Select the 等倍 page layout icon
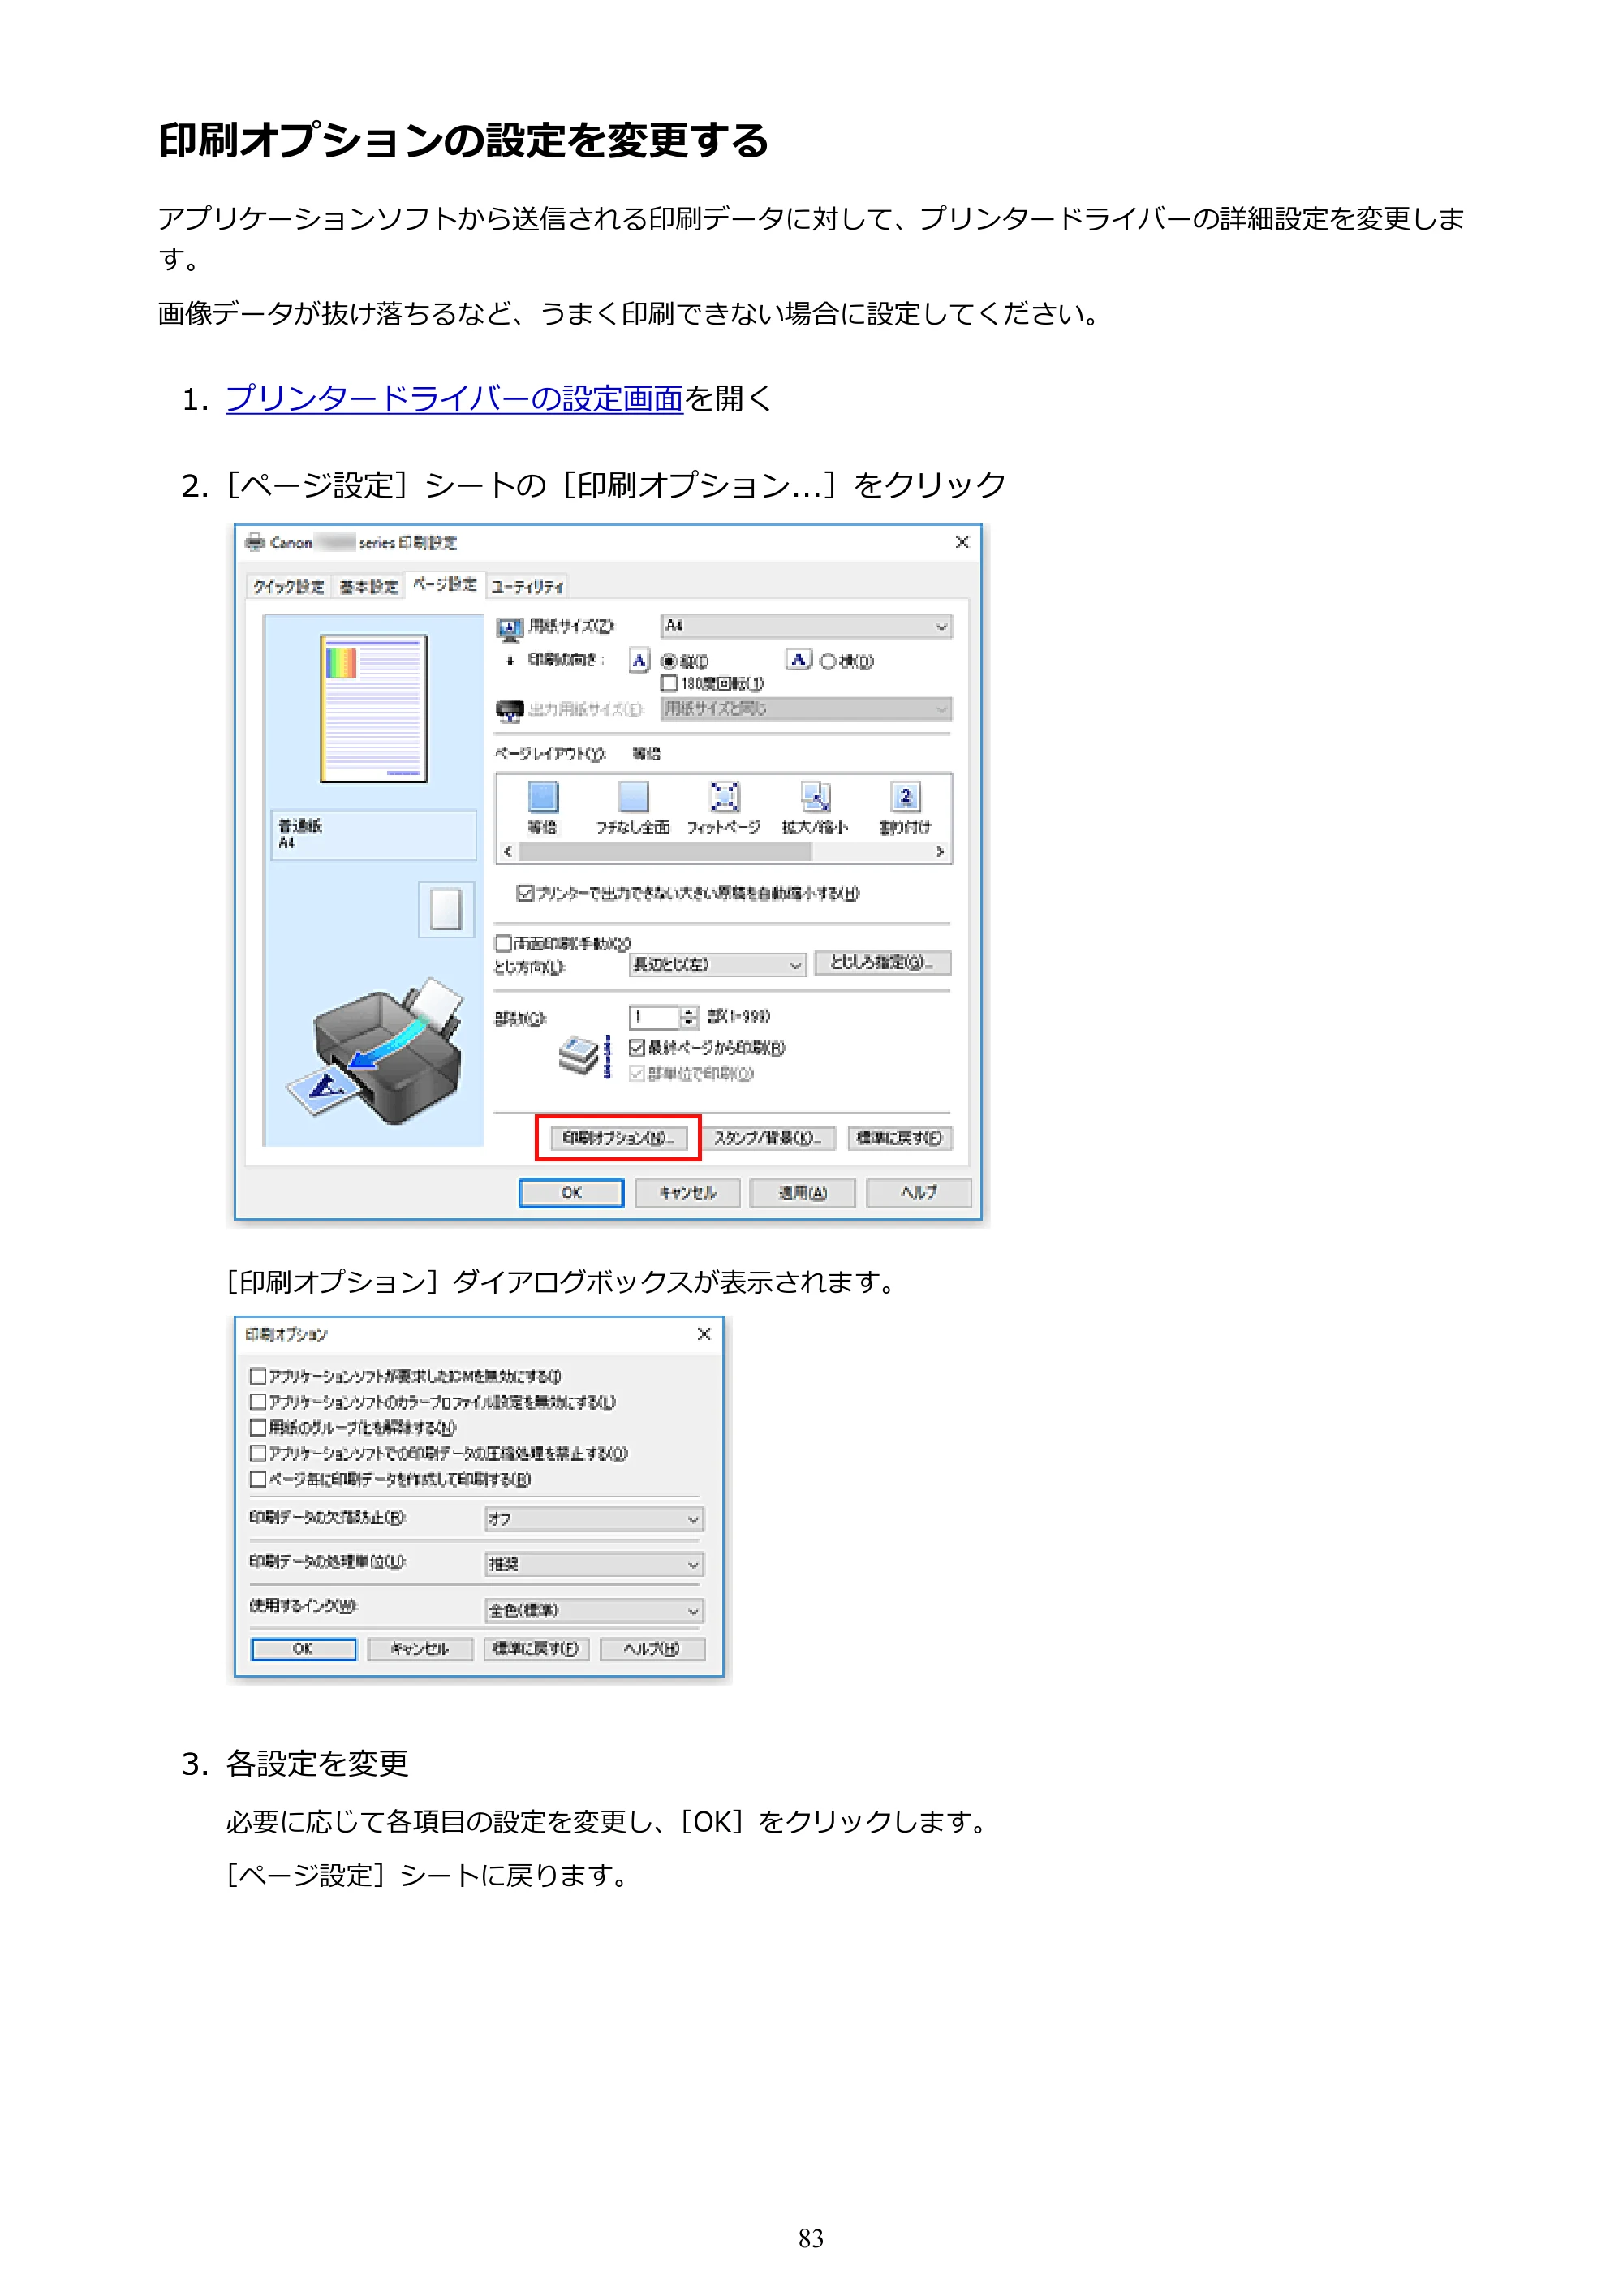 click(x=542, y=797)
